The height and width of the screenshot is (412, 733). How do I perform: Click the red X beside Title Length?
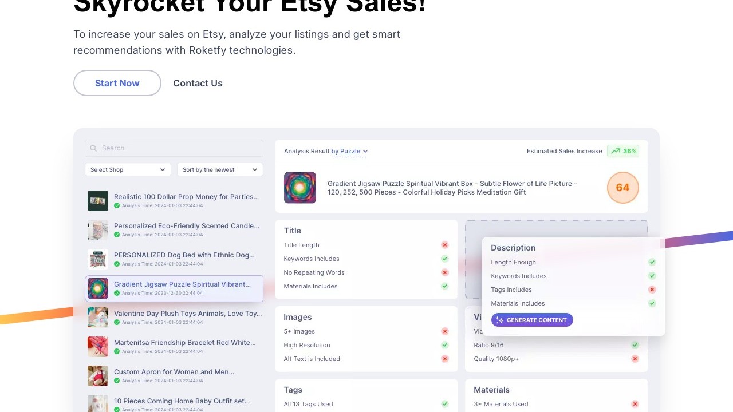pos(444,245)
